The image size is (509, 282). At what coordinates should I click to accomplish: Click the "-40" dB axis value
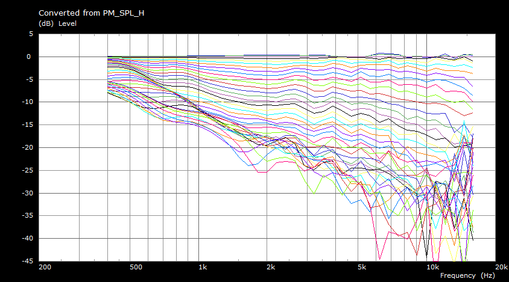tap(27, 238)
